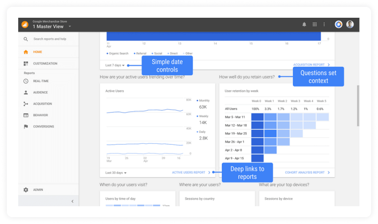Open the REAL-TIME reports section
Viewport: 378px width, 224px height.
(x=41, y=81)
